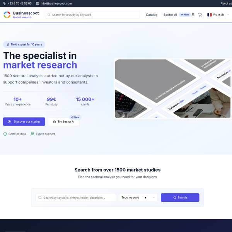
Task: Click the Businesscoot Market research brand text
Action: pos(26,15)
